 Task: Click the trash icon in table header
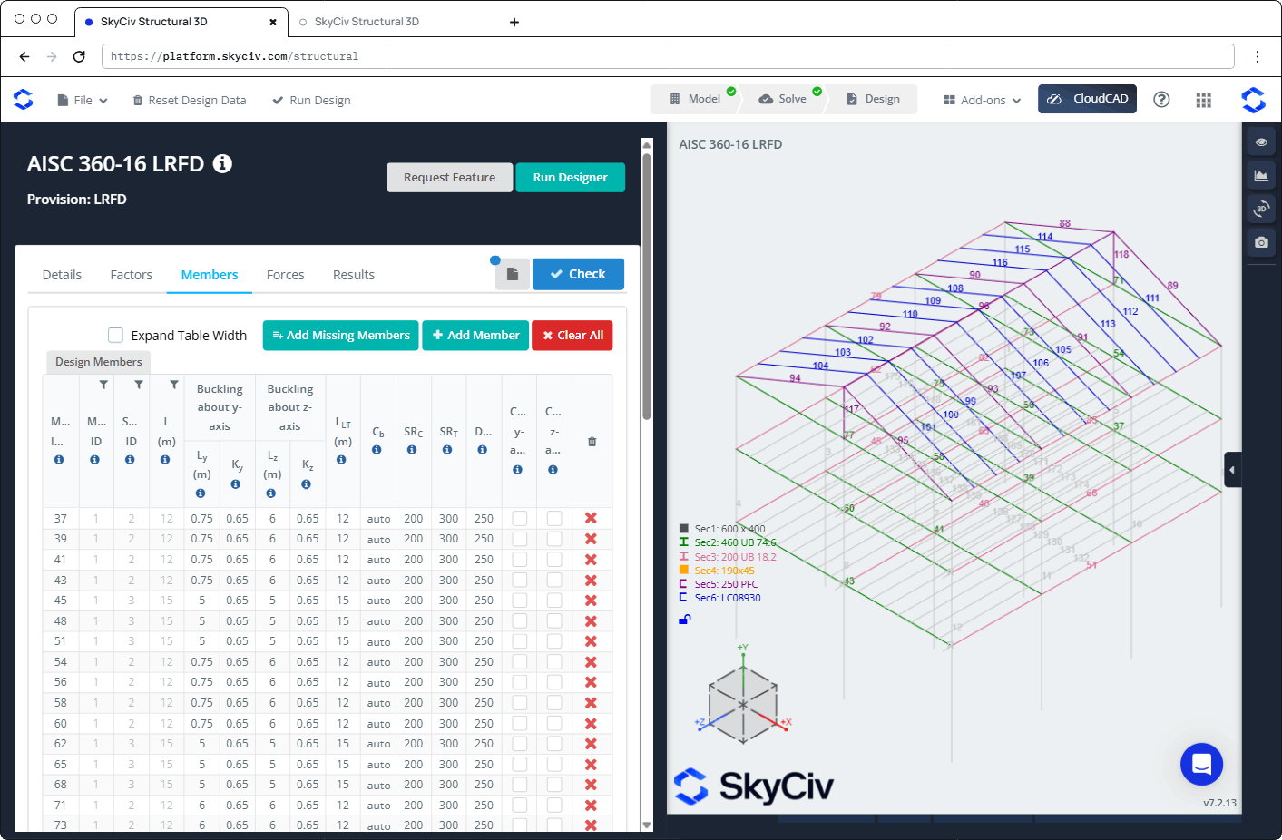click(x=592, y=442)
